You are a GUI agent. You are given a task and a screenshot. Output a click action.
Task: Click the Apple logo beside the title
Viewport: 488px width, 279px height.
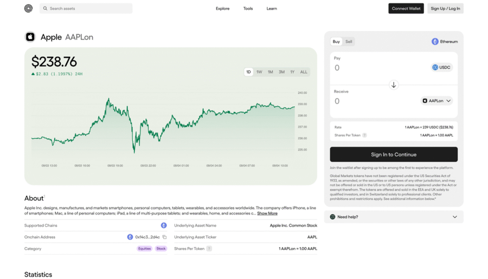[30, 37]
